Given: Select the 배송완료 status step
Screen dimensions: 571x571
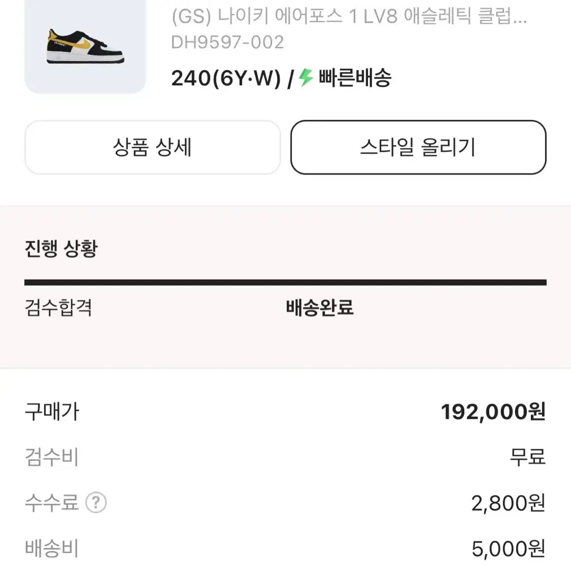Looking at the screenshot, I should click(320, 308).
